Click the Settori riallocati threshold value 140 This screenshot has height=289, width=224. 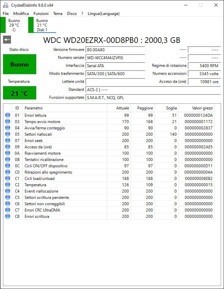[x=173, y=134]
